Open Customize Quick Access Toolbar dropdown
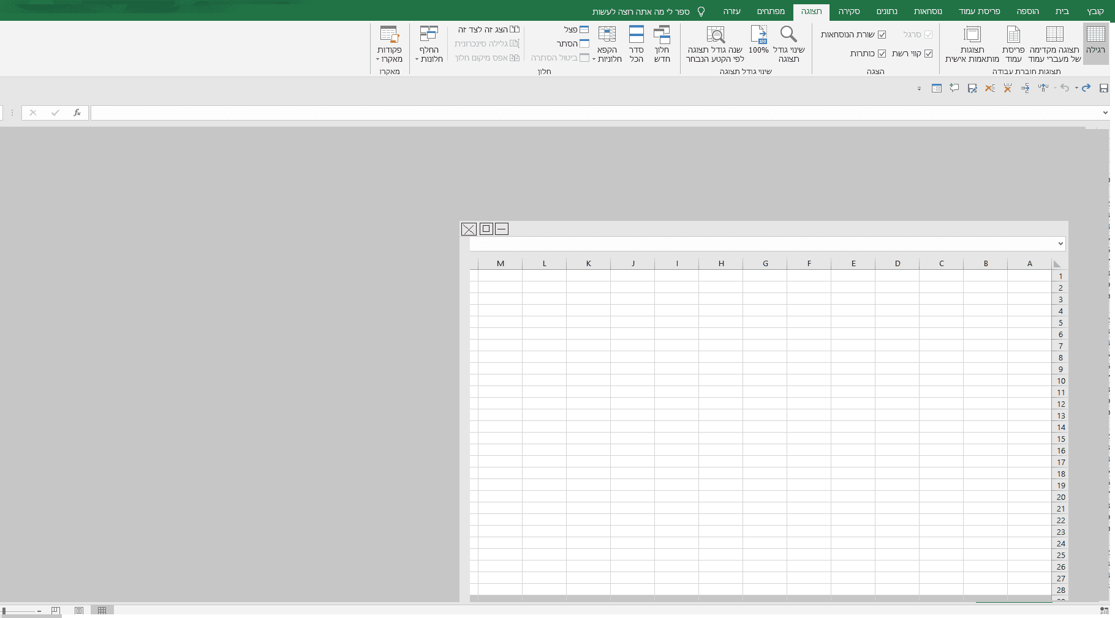The height and width of the screenshot is (618, 1115). (x=919, y=89)
